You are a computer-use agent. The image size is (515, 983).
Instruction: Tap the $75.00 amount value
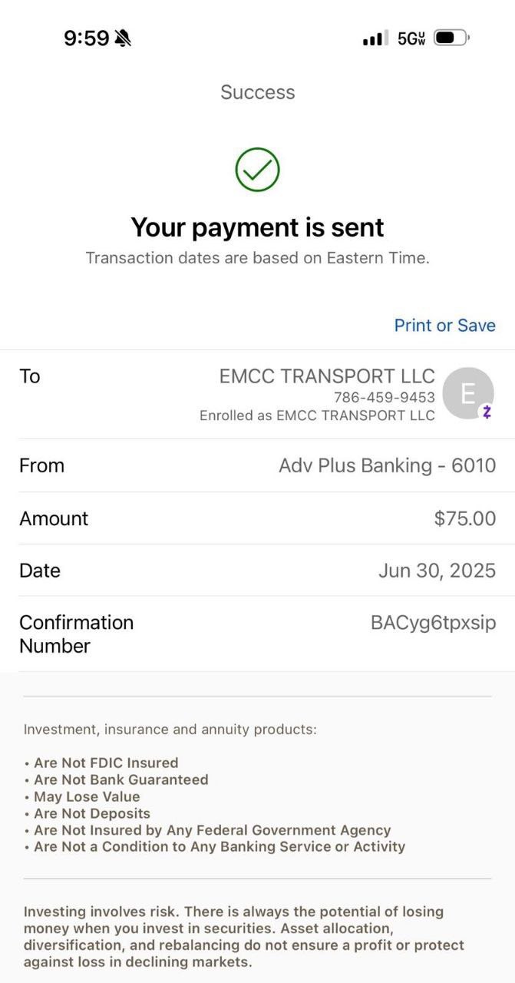[x=464, y=518]
